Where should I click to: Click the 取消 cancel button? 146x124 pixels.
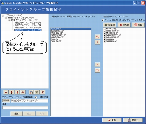[42, 114]
